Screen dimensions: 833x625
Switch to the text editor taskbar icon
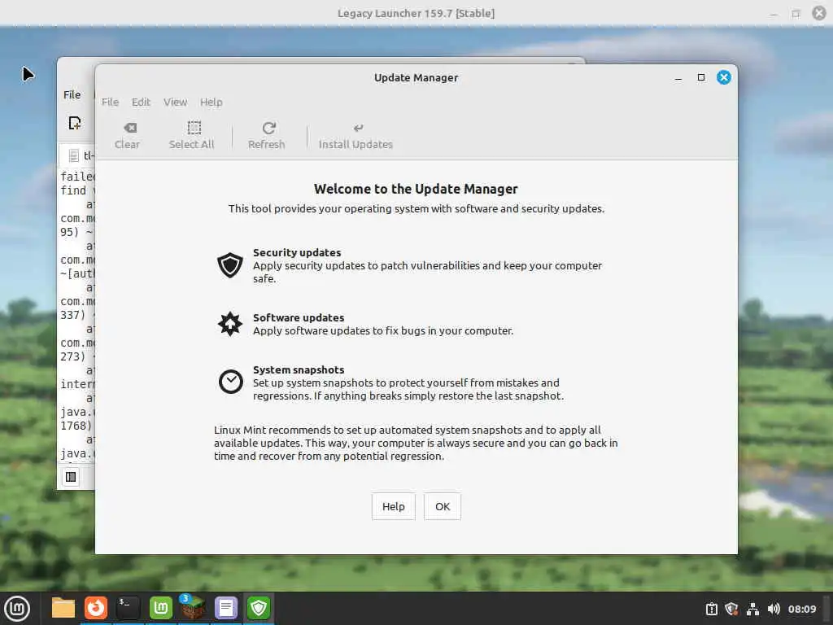(x=226, y=608)
